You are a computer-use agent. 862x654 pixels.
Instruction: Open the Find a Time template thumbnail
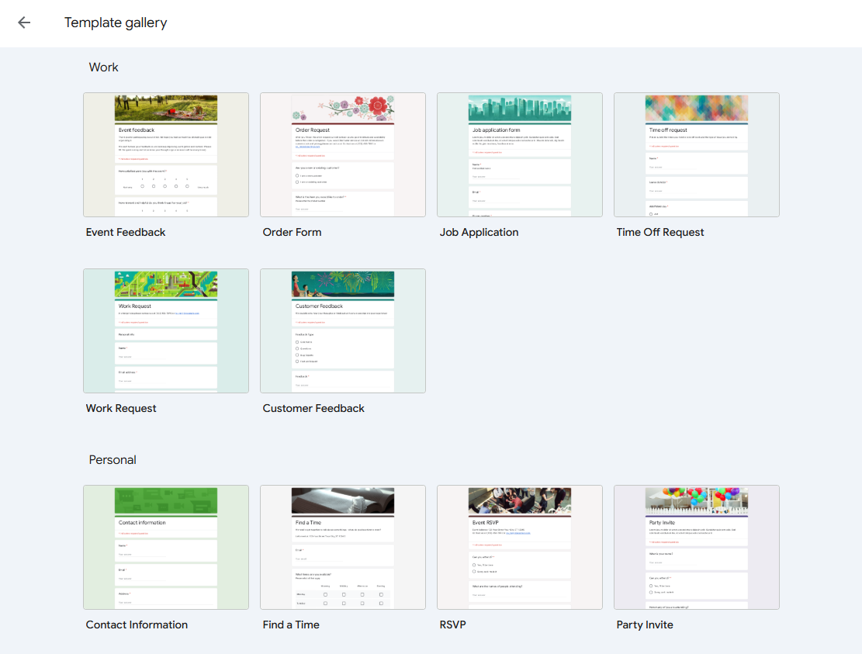tap(343, 548)
